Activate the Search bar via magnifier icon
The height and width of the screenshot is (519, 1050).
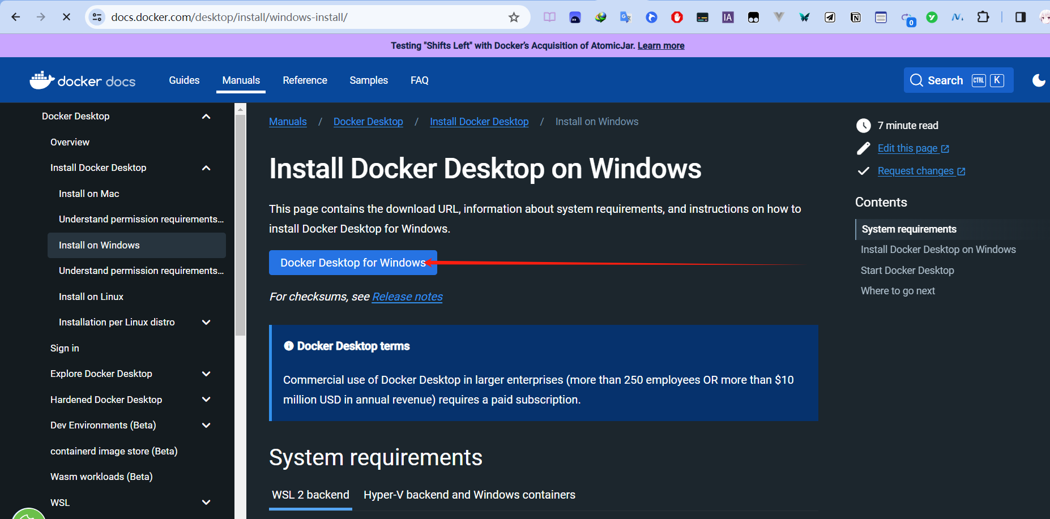click(916, 80)
